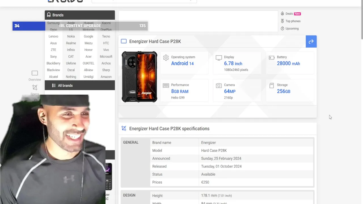Screen dimensions: 363x204
Task: Click the Tuesday, 01 October 2024 date
Action: [x=221, y=166]
